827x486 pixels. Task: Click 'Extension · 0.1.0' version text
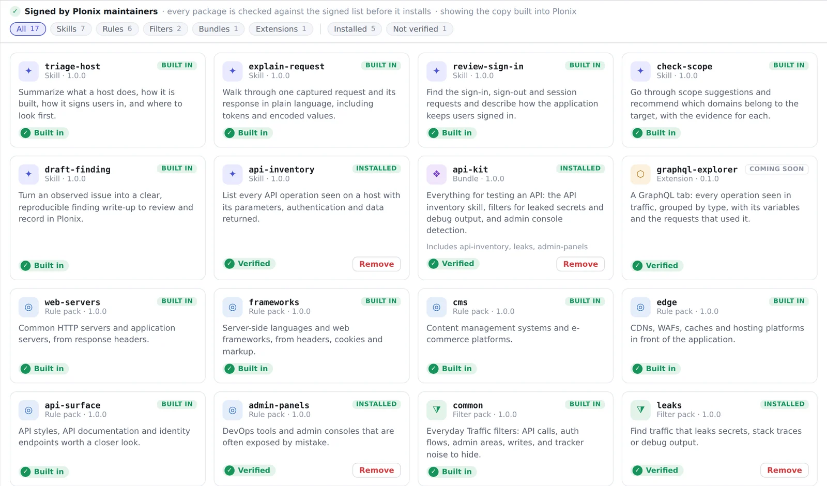click(x=687, y=179)
